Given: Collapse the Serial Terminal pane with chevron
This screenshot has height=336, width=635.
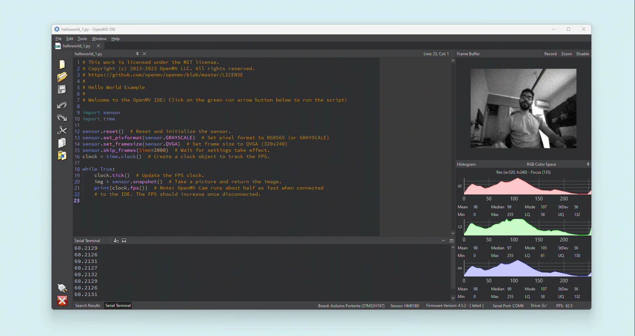Looking at the screenshot, I should [x=443, y=241].
